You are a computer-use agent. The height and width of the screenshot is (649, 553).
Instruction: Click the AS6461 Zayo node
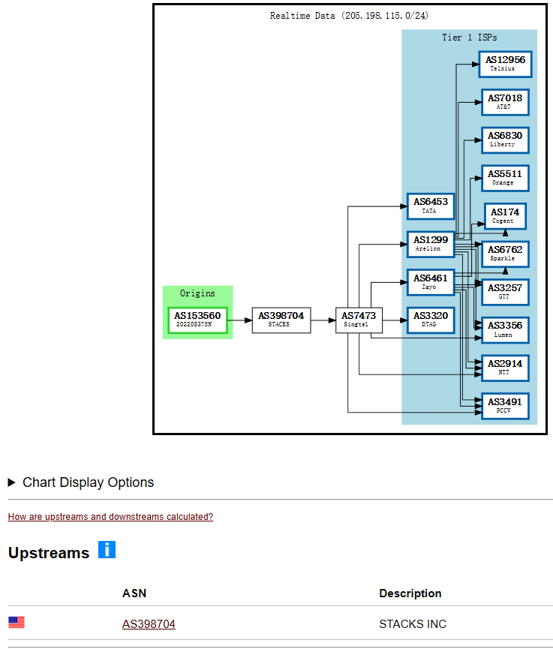tap(430, 282)
